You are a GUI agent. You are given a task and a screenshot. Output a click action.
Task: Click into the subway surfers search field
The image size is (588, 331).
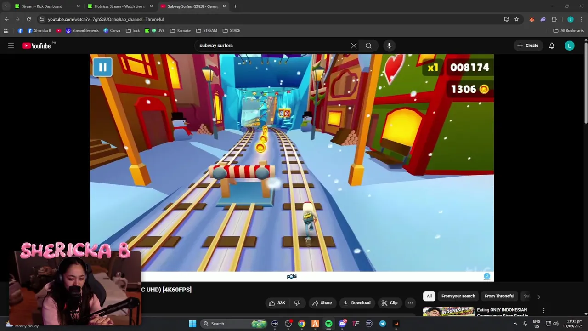click(x=273, y=46)
